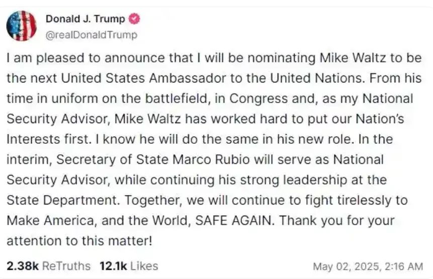Visit the @realDonaldTrump handle link

click(x=91, y=35)
